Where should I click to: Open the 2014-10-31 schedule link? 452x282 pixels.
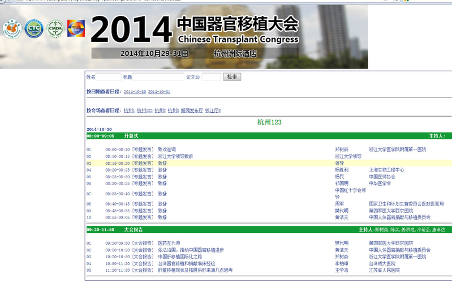pyautogui.click(x=159, y=92)
